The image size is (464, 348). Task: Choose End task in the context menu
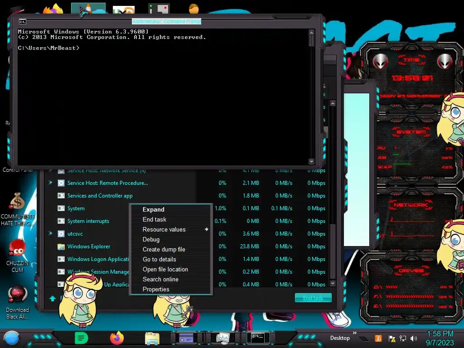click(171, 220)
